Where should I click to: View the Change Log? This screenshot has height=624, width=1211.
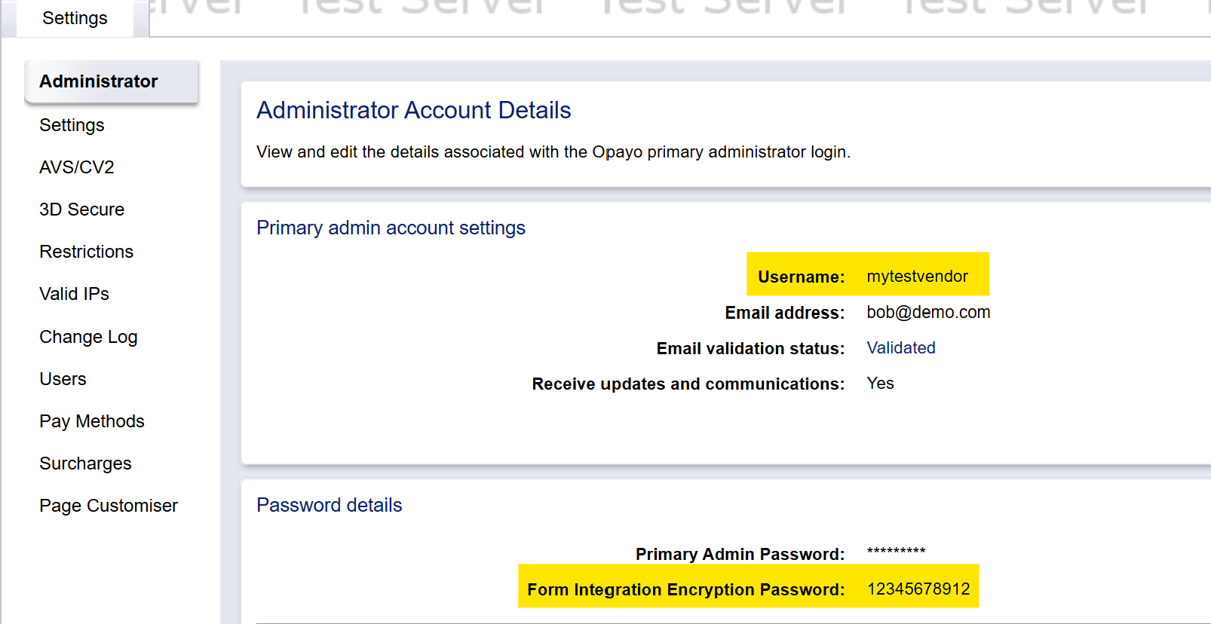pyautogui.click(x=88, y=337)
